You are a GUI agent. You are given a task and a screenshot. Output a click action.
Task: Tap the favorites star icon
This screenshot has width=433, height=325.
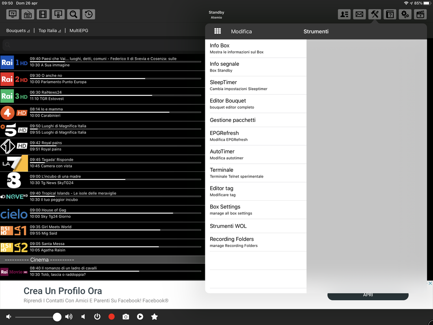tap(154, 317)
